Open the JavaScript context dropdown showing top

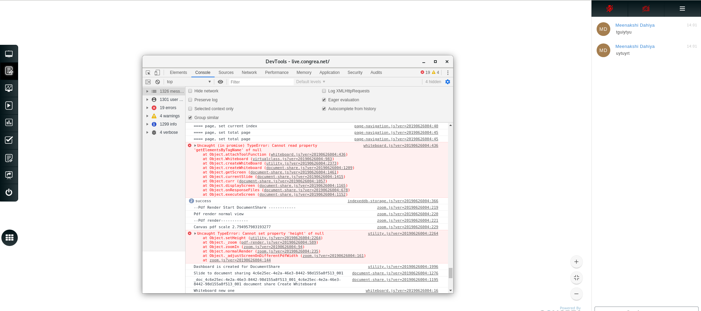[188, 82]
